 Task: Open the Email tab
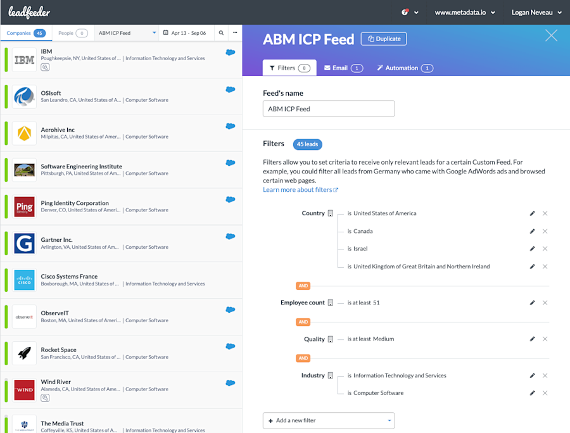[343, 68]
